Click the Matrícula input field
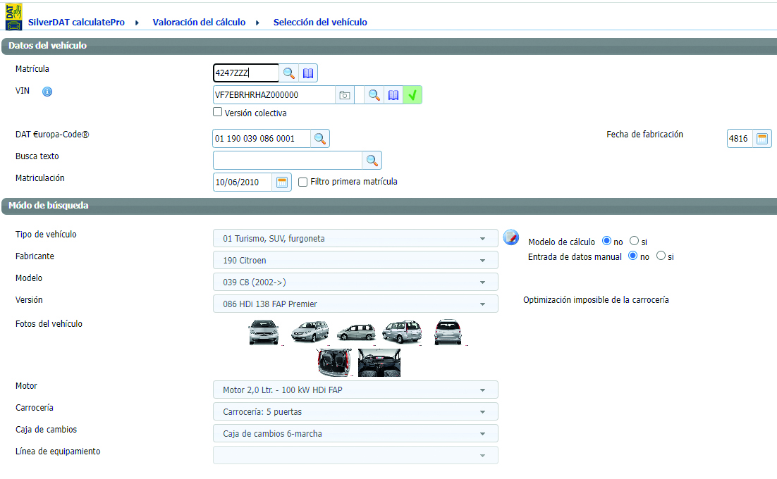This screenshot has width=777, height=479. coord(246,73)
